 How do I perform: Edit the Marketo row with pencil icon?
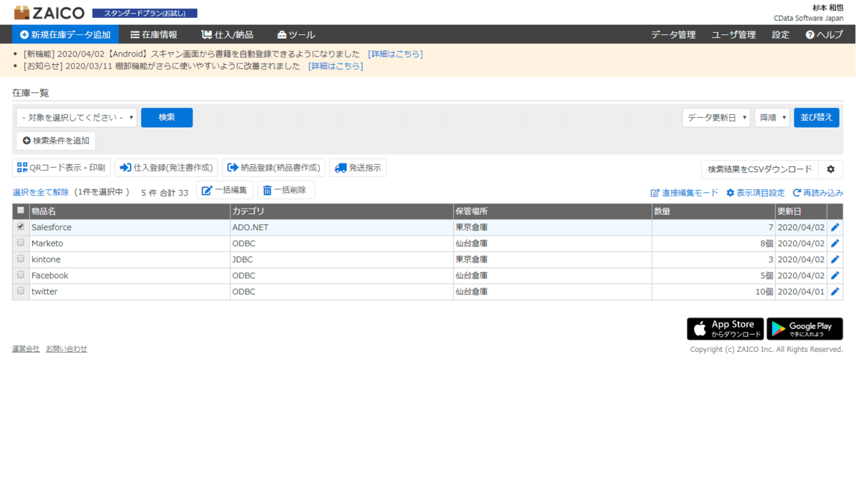(x=835, y=243)
